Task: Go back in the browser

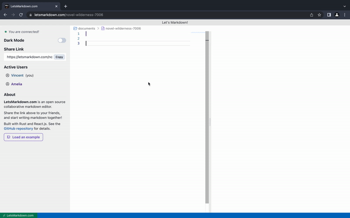Action: (5, 15)
